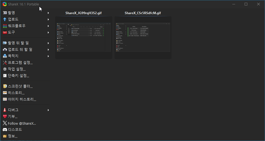The height and width of the screenshot is (141, 265).
Task: Click the ShareX logo in the title bar
Action: (5, 4)
